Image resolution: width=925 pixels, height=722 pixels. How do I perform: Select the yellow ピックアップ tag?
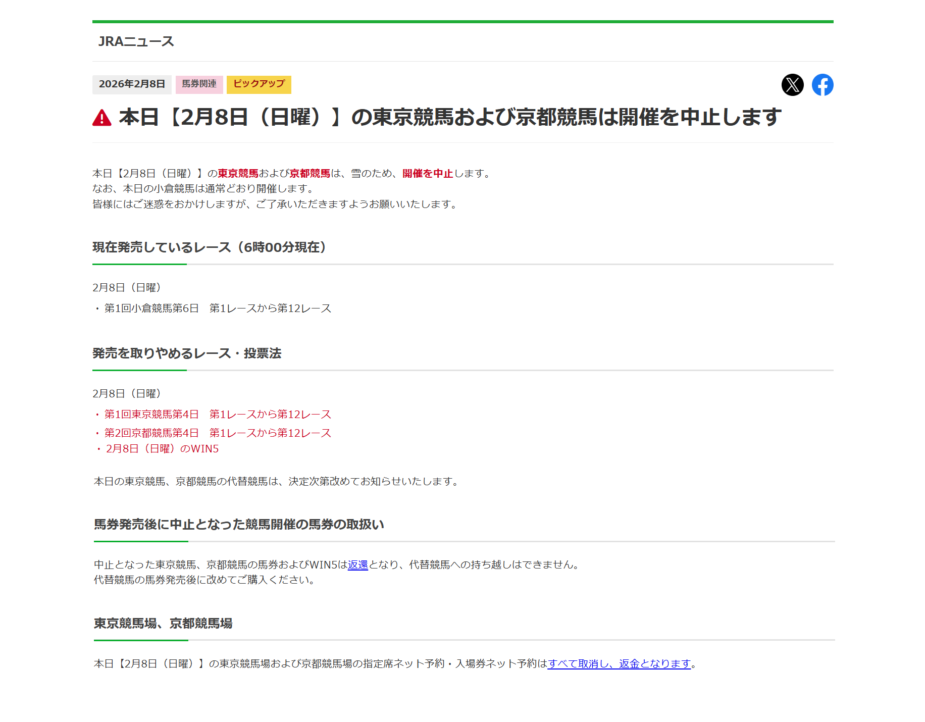(x=259, y=84)
